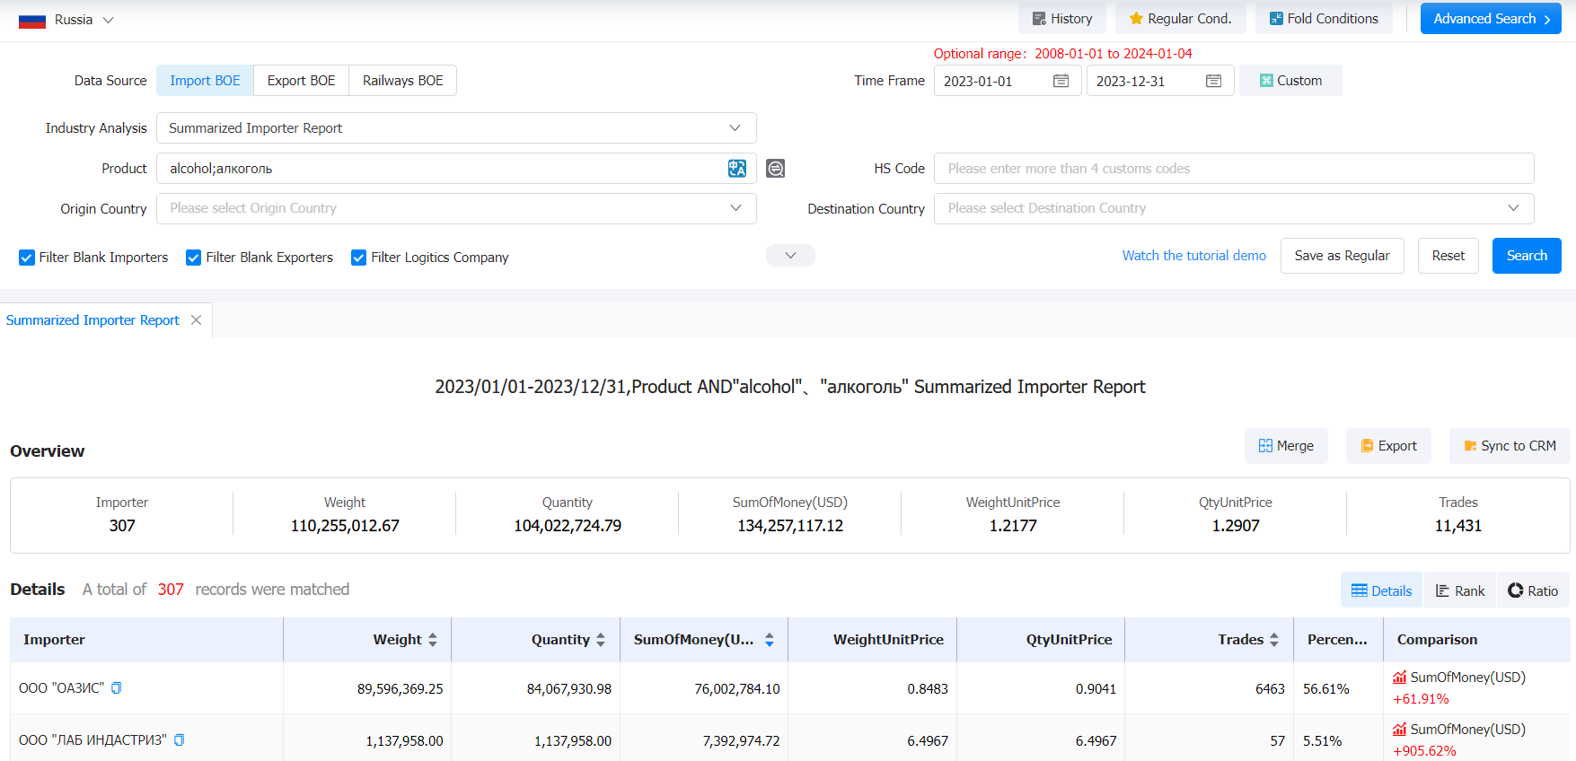Close the Summarized Importer Report tab
The width and height of the screenshot is (1576, 761).
196,320
